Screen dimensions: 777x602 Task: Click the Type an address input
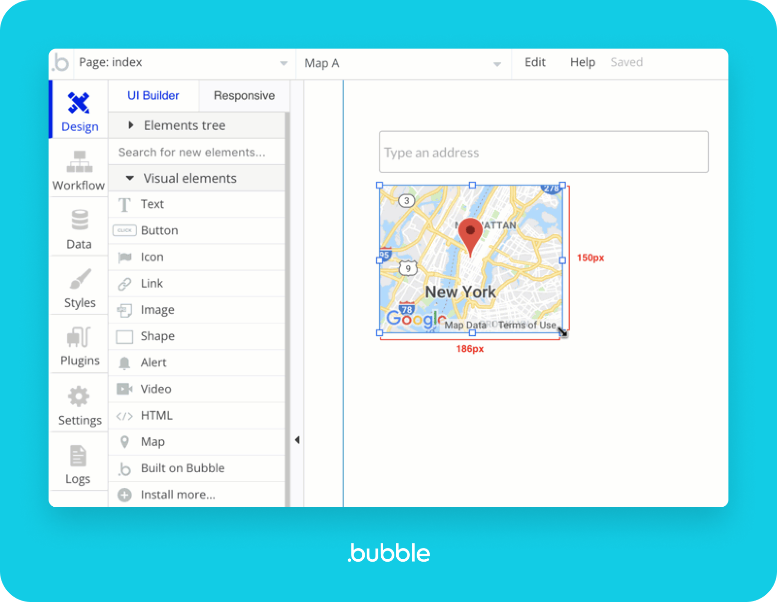pos(543,152)
